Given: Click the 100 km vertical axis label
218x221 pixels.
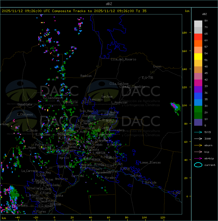Looking at the screenshot, I should tap(184, 106).
